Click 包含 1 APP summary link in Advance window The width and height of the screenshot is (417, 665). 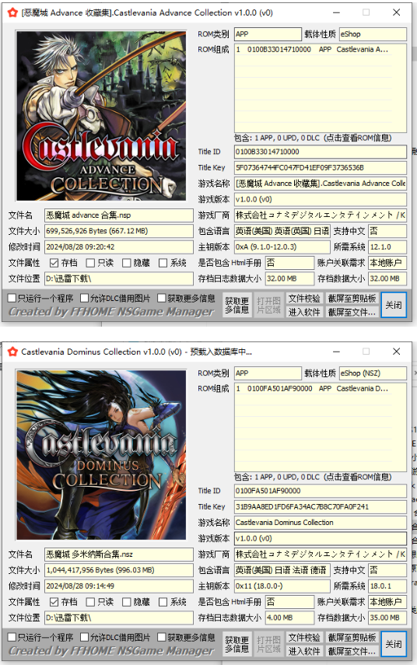pyautogui.click(x=313, y=138)
